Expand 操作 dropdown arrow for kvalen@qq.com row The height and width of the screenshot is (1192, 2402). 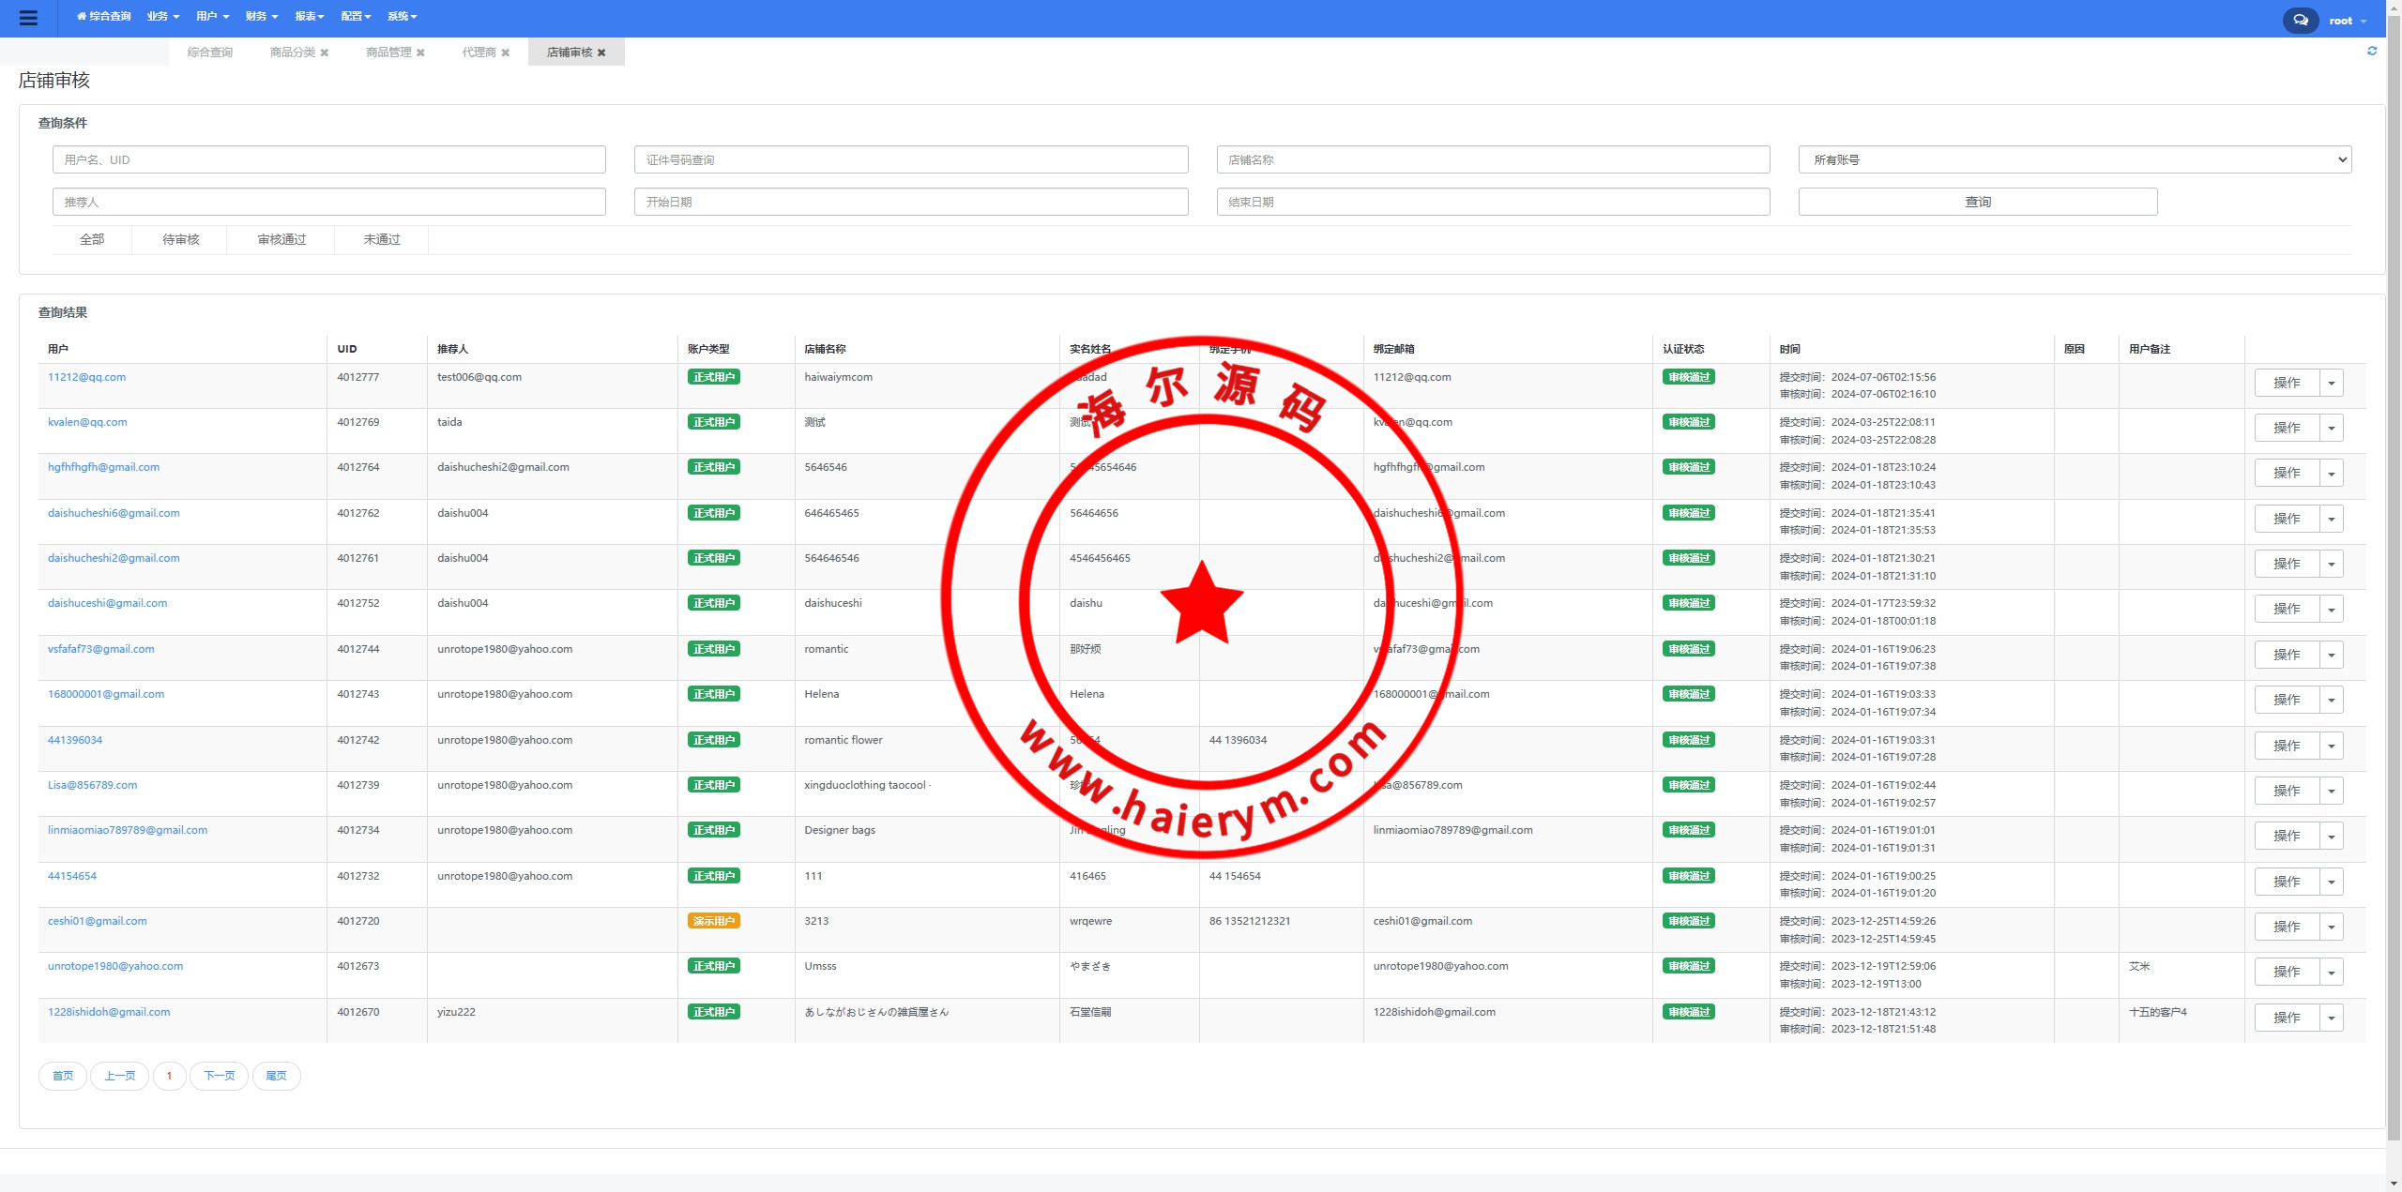[2332, 428]
